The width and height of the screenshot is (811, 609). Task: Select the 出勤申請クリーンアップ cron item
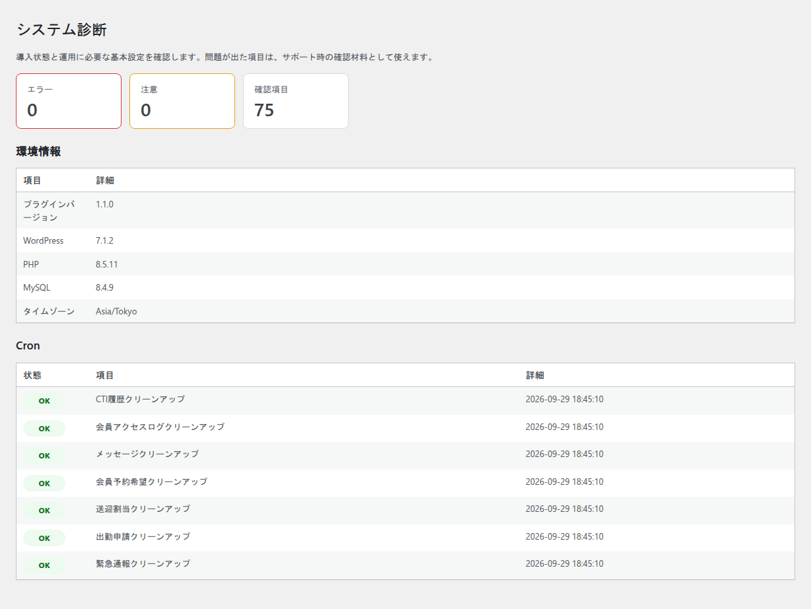tap(143, 537)
